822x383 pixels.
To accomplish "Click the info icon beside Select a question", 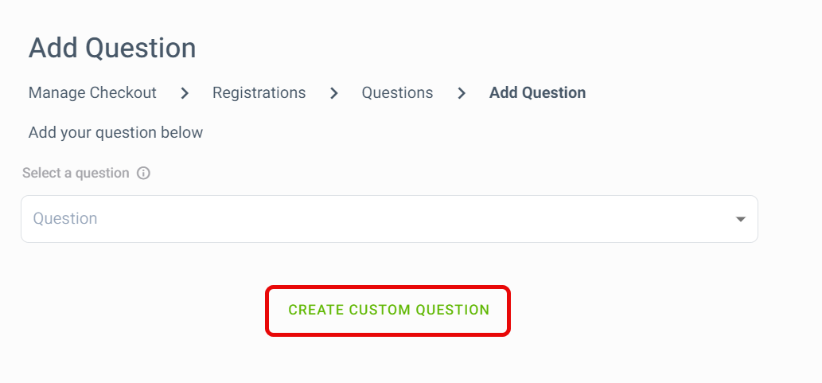I will click(143, 173).
